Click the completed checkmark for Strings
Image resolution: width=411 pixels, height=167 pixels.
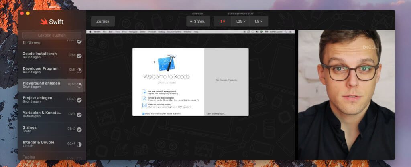79,130
